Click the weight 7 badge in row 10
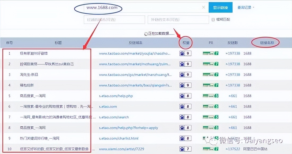The image size is (292, 154). (x=185, y=149)
